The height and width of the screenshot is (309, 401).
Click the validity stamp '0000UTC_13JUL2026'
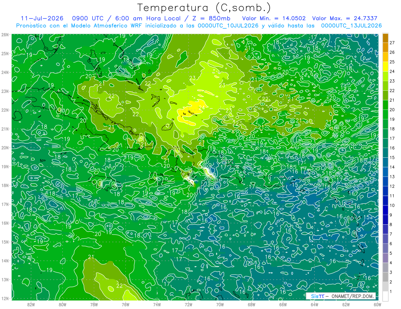pos(352,26)
